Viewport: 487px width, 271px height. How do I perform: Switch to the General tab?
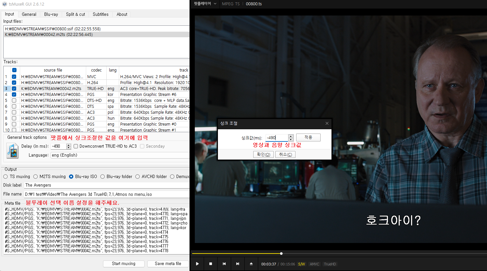coord(29,14)
